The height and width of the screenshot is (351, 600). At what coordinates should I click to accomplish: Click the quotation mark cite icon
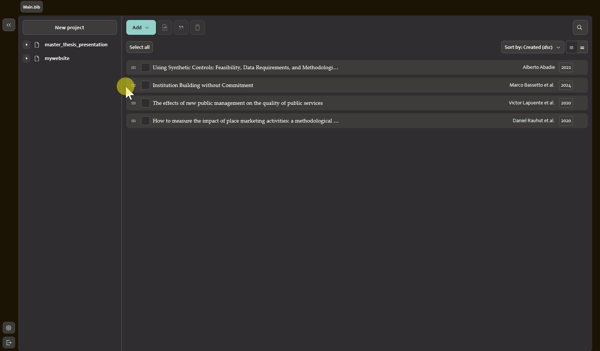[181, 27]
